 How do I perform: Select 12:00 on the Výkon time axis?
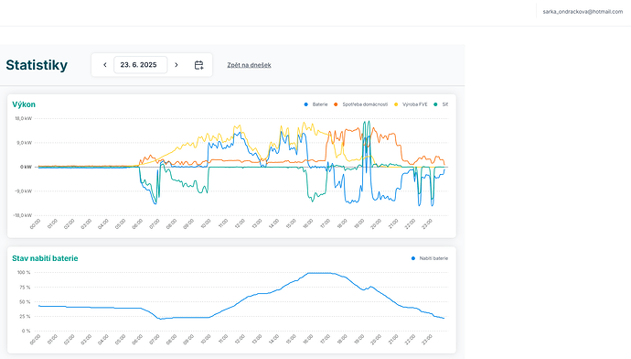240,224
